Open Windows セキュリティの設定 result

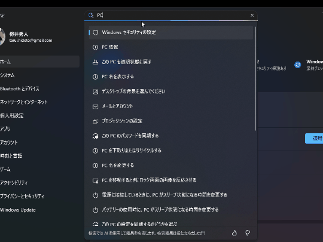pyautogui.click(x=170, y=32)
